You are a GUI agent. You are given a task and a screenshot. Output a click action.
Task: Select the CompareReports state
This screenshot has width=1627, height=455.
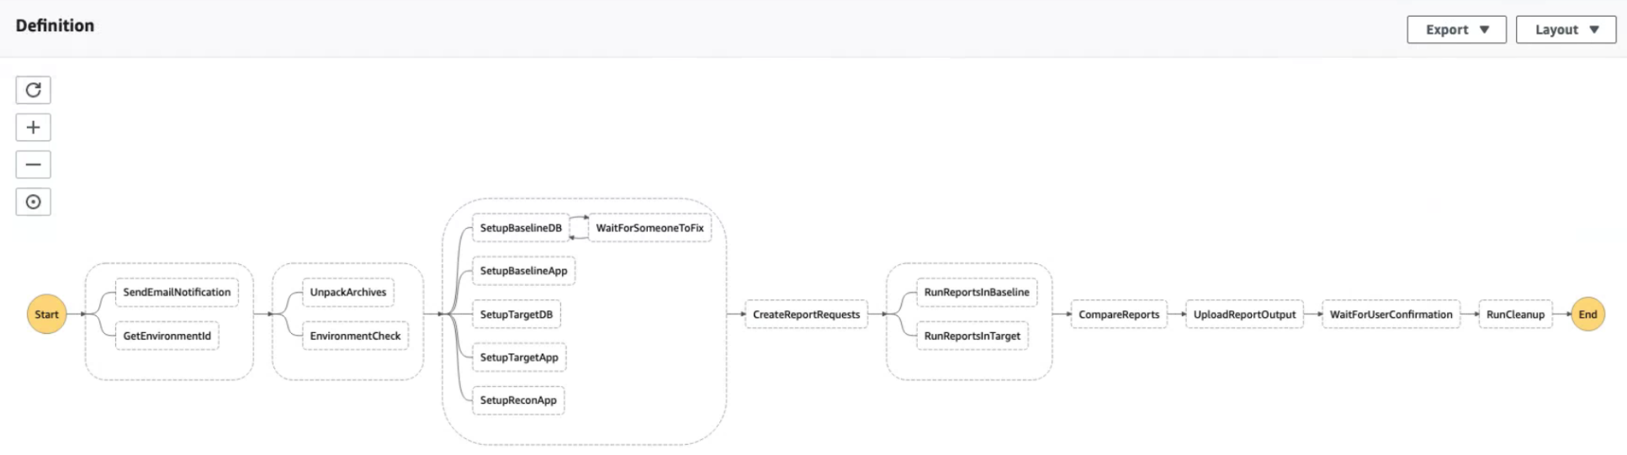(x=1119, y=315)
